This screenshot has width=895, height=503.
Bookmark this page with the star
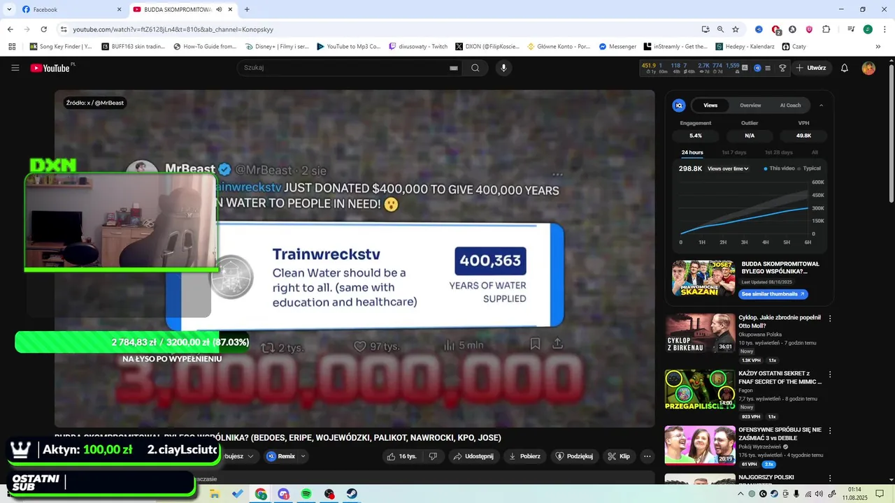[x=736, y=29]
